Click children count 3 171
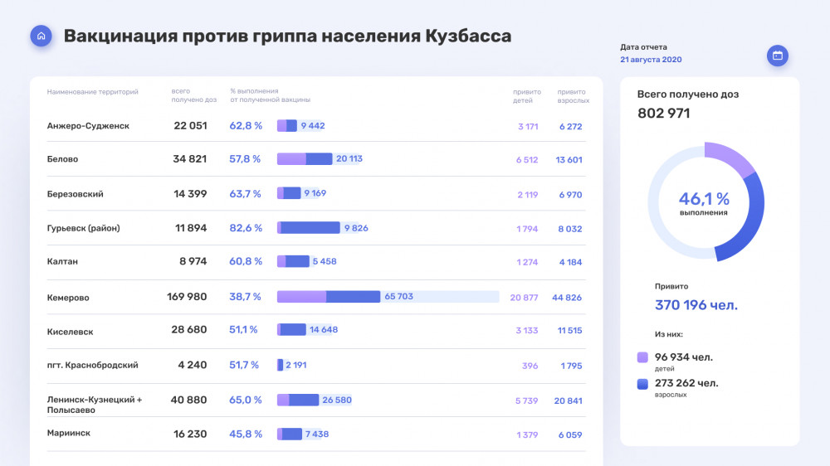The height and width of the screenshot is (466, 830). (528, 127)
